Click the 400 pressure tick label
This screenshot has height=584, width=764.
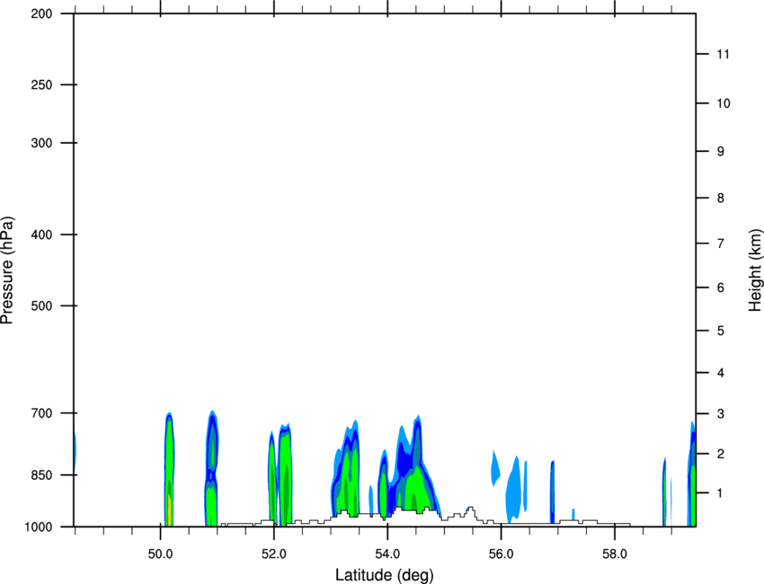[41, 234]
